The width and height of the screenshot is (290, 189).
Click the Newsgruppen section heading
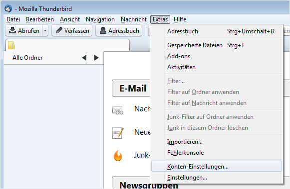149,185
